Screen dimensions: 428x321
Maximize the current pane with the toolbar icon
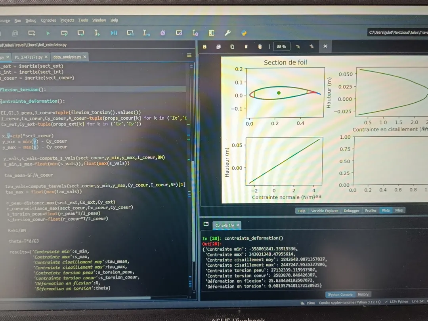[212, 33]
